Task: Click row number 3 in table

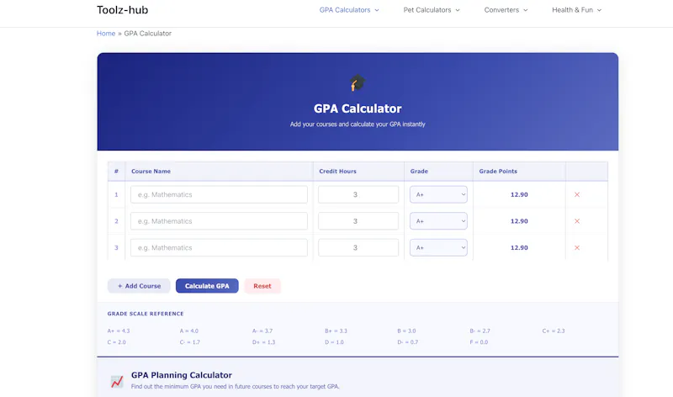Action: 116,247
